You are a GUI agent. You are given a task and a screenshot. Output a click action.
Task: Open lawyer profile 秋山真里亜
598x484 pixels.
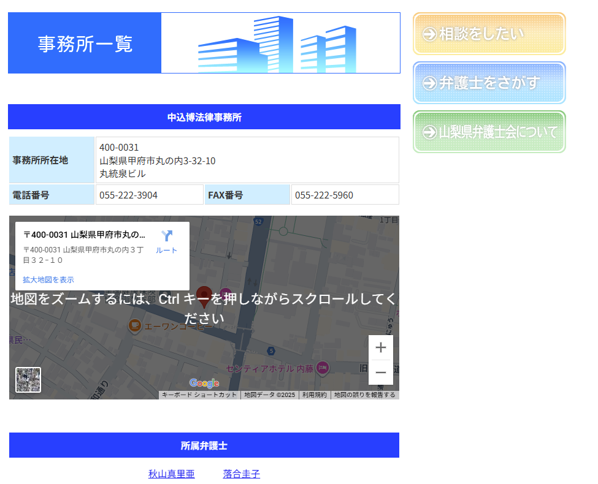[x=172, y=474]
